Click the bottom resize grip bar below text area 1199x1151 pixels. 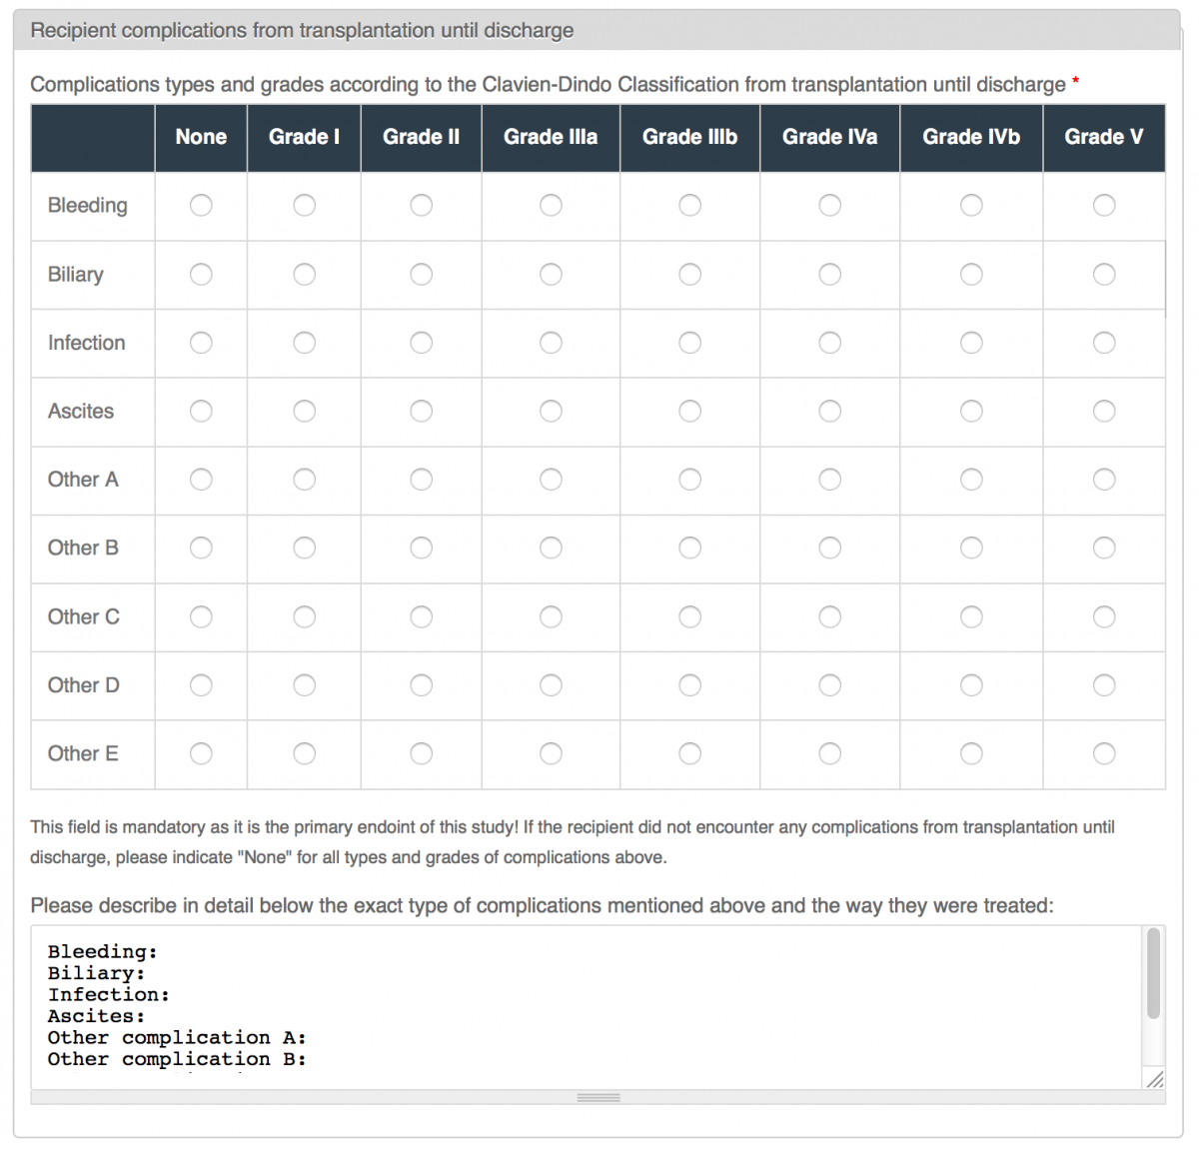tap(599, 1097)
